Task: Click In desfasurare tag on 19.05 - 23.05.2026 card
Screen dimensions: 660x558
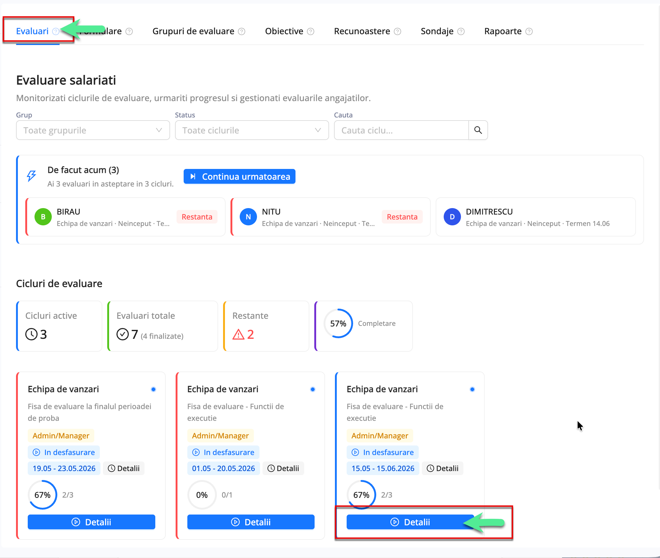Action: pyautogui.click(x=64, y=452)
